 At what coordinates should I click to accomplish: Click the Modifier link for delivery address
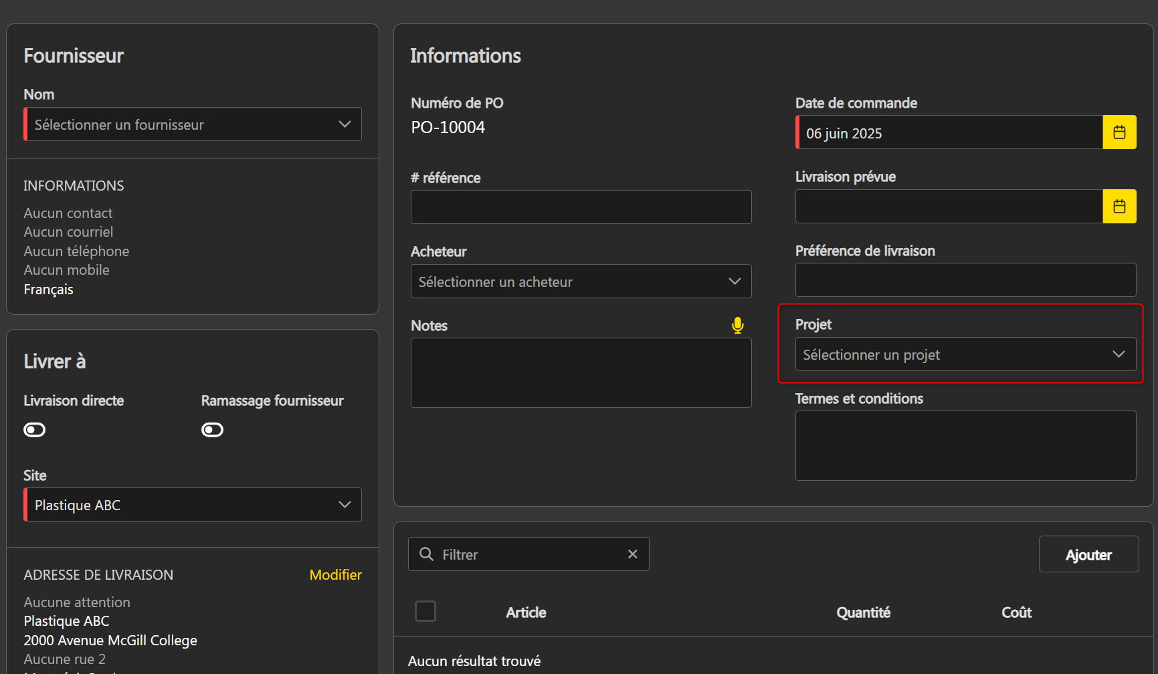click(x=335, y=574)
